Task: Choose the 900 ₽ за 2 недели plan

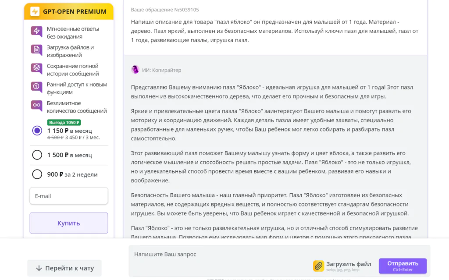Action: tap(37, 174)
